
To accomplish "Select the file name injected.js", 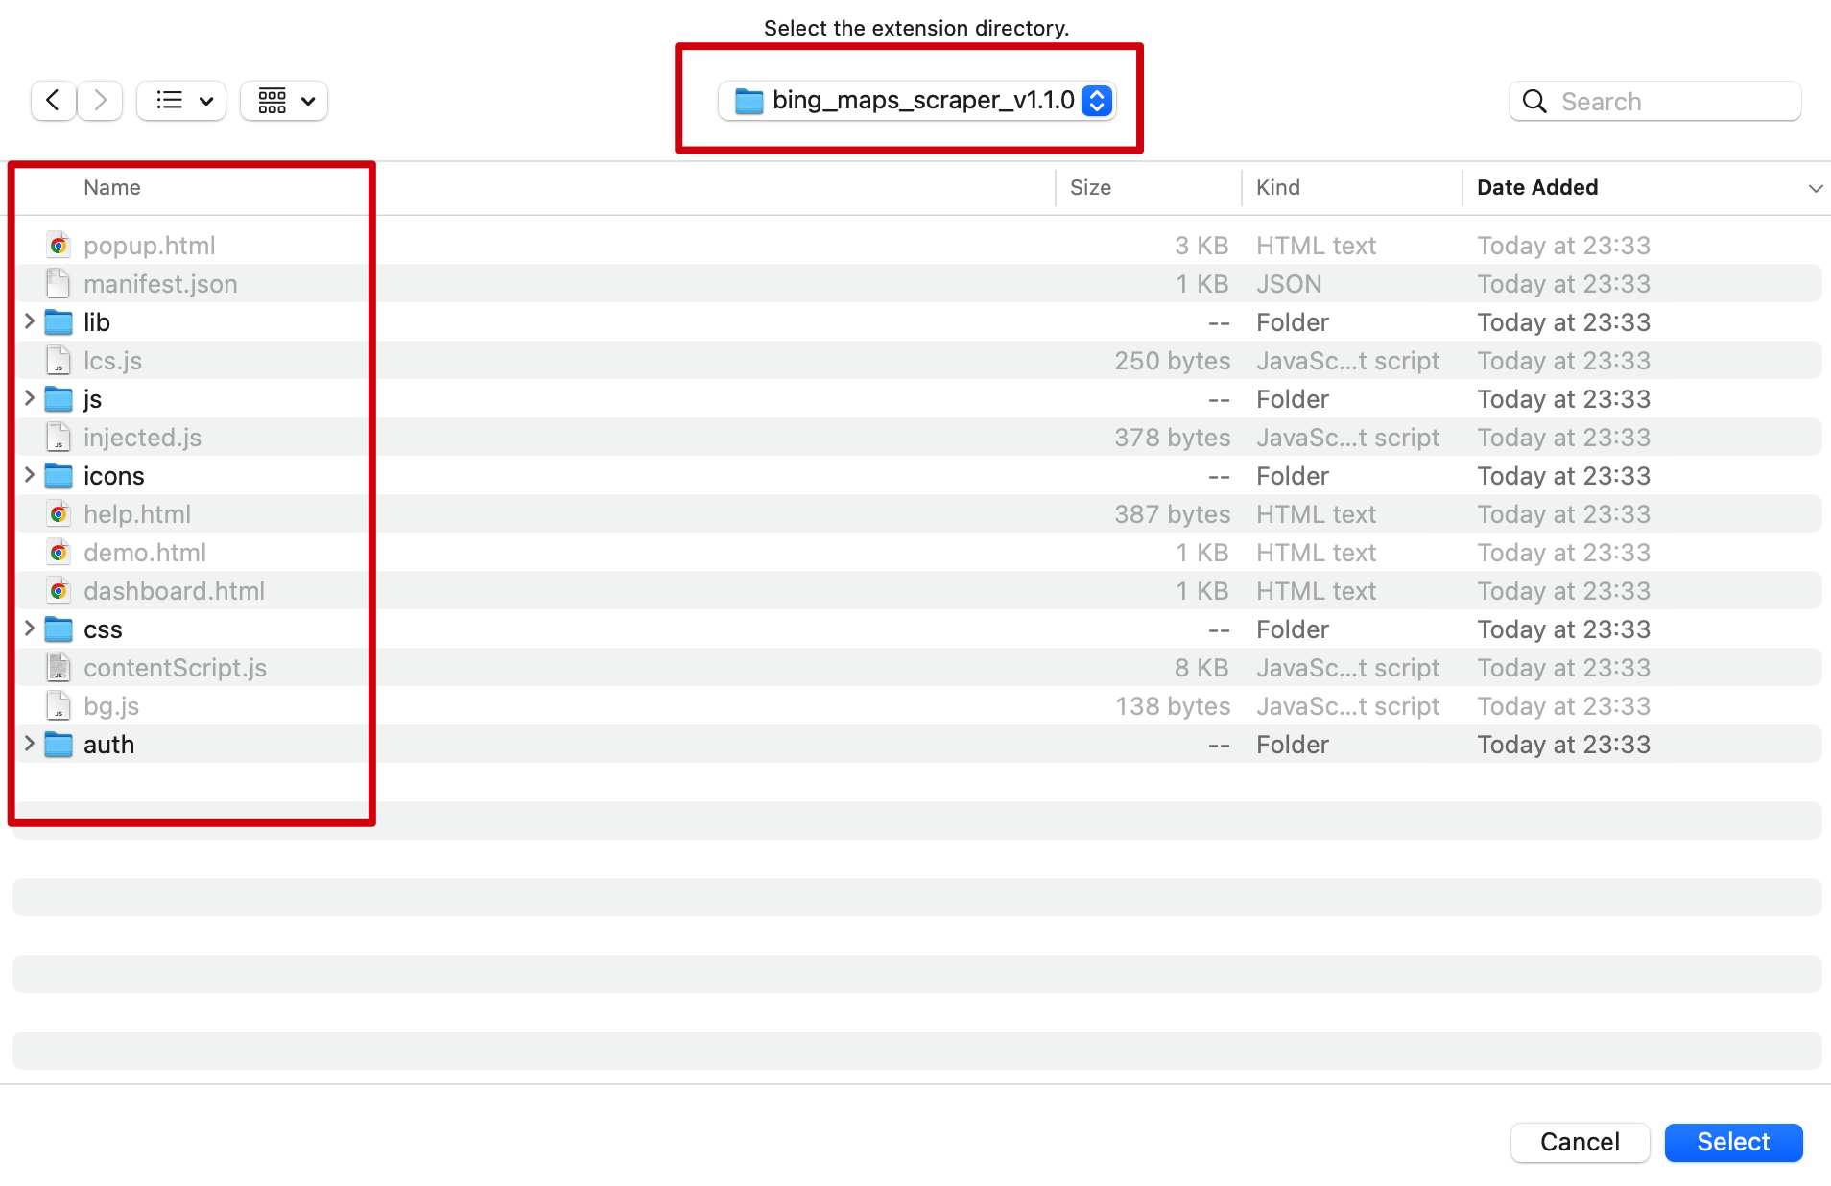I will pos(142,438).
